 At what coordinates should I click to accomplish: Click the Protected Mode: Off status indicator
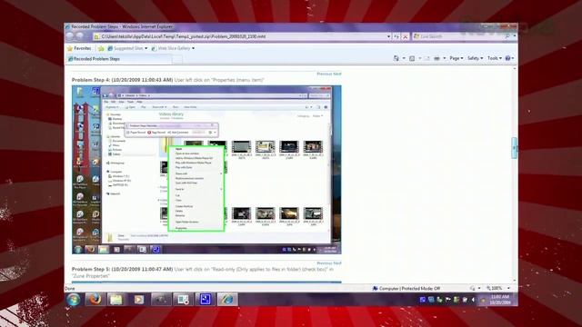pyautogui.click(x=406, y=288)
